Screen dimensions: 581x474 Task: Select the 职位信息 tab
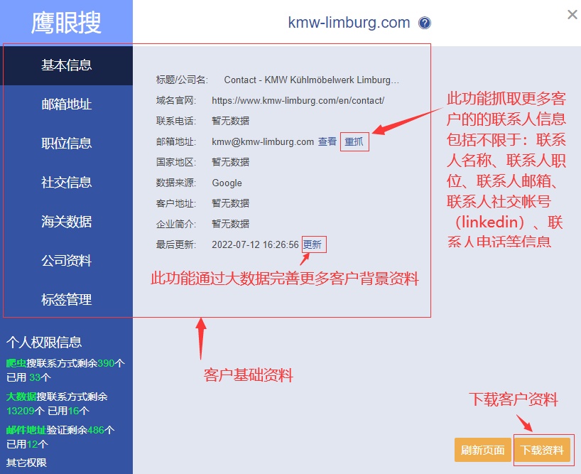[67, 144]
